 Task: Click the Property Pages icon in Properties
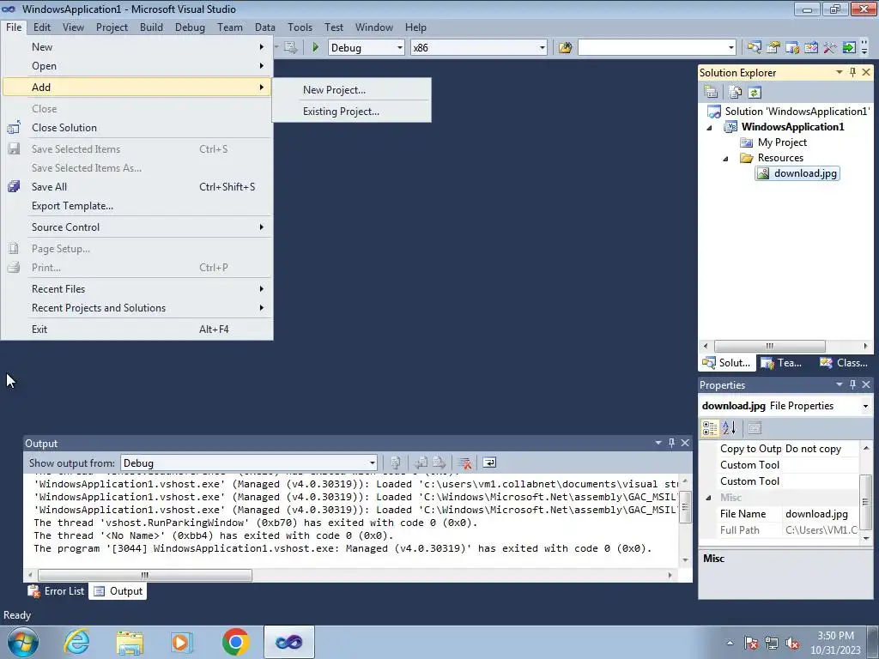click(x=755, y=428)
